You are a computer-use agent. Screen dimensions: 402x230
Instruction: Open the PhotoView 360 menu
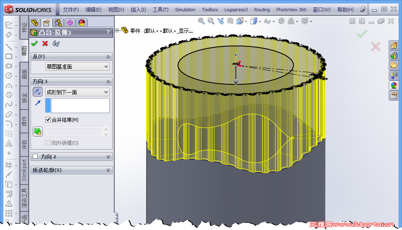point(291,10)
